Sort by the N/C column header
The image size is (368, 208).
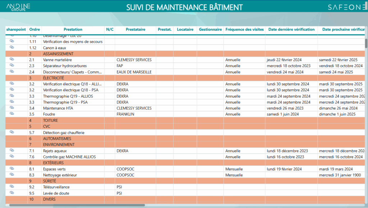pos(110,29)
